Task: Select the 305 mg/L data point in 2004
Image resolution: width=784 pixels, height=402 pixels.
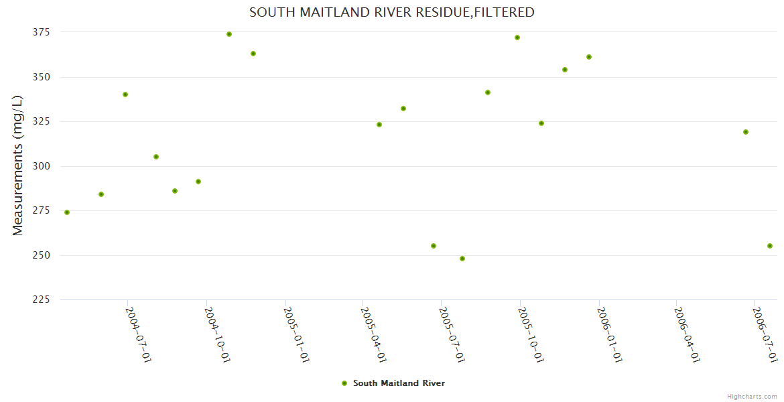Action: point(156,157)
